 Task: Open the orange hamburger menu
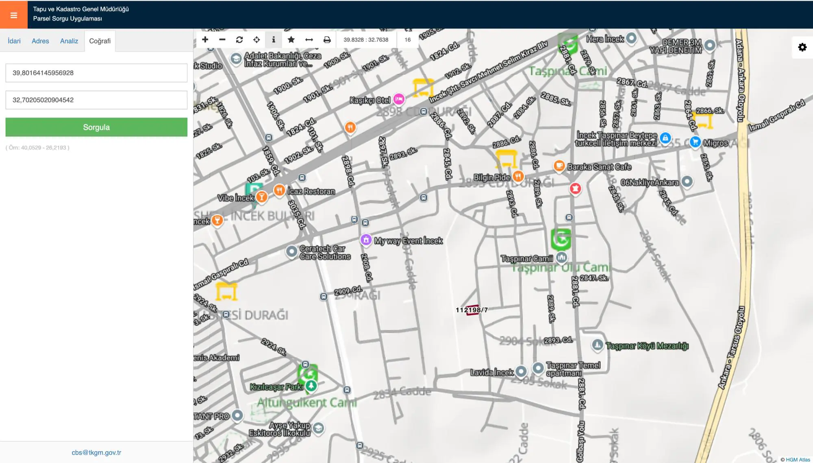pyautogui.click(x=14, y=15)
